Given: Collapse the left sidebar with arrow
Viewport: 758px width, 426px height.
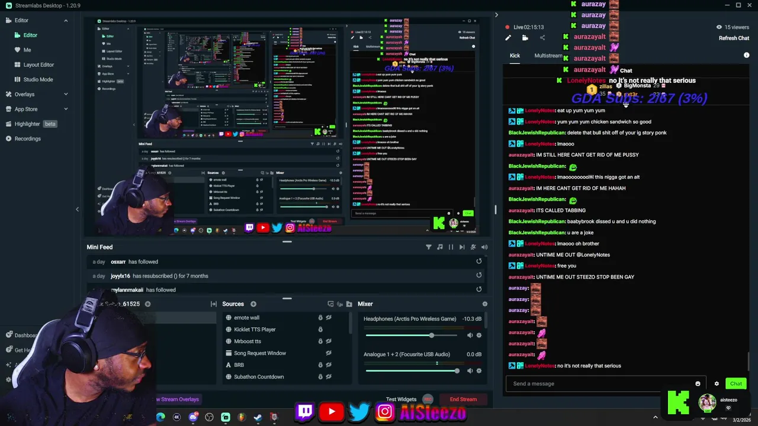Looking at the screenshot, I should tap(77, 209).
